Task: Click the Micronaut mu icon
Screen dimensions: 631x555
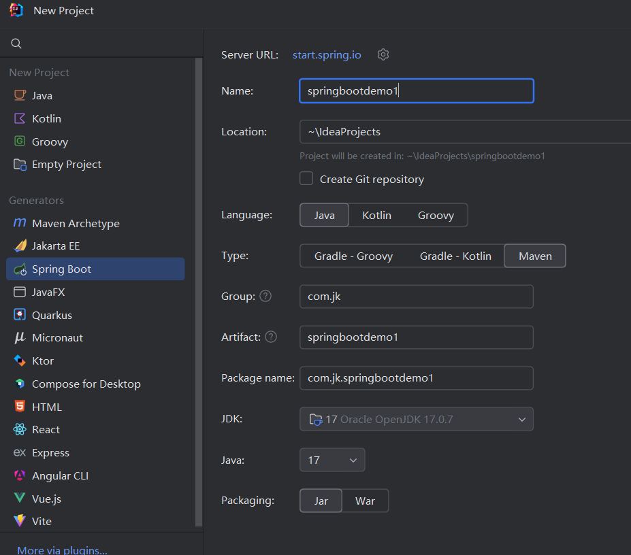Action: (20, 337)
